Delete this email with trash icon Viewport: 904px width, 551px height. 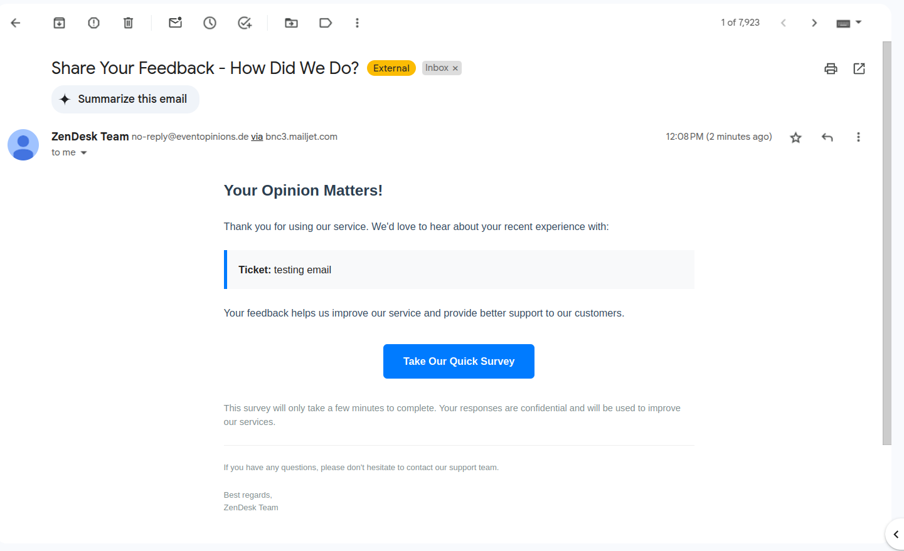(128, 23)
